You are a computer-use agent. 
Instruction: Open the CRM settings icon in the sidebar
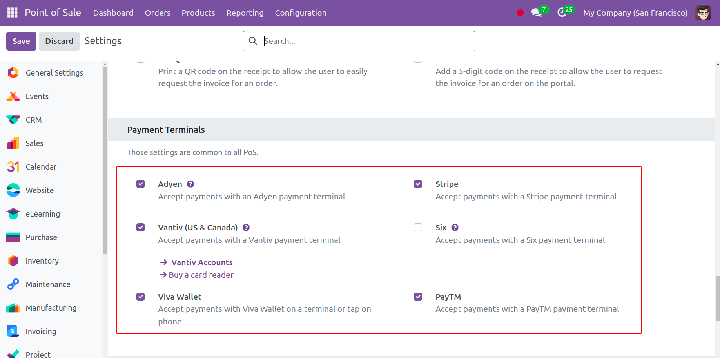click(x=13, y=120)
